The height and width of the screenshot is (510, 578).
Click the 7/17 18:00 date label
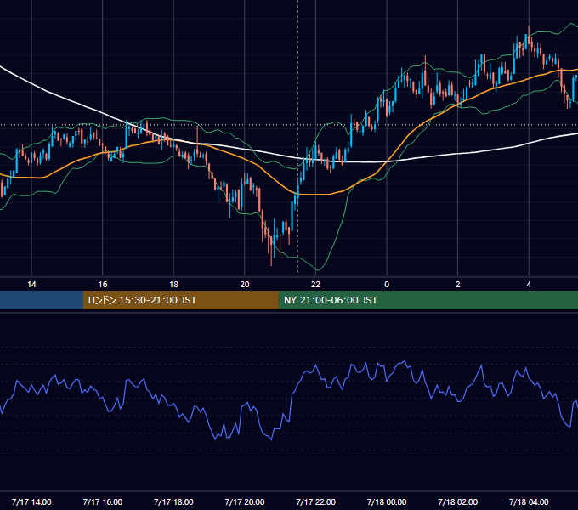pyautogui.click(x=173, y=501)
